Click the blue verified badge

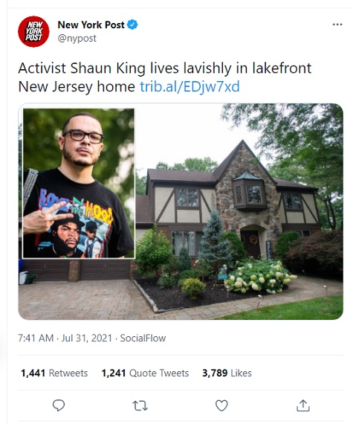point(132,25)
